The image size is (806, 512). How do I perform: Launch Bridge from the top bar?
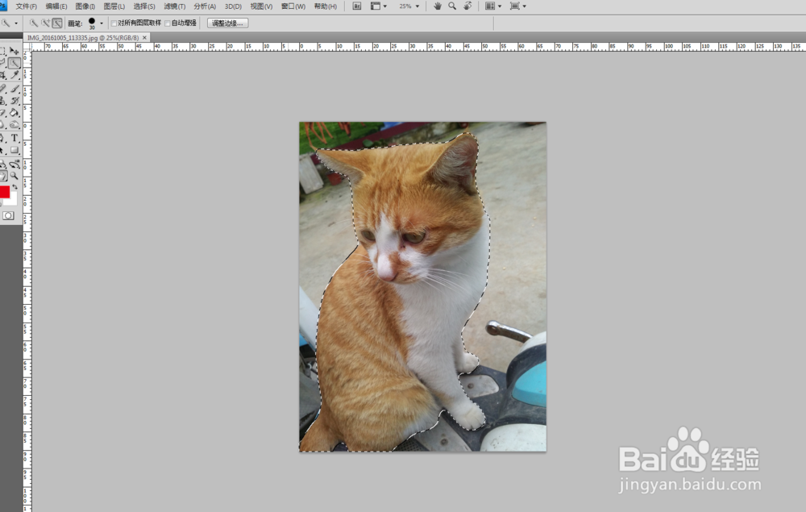(357, 6)
